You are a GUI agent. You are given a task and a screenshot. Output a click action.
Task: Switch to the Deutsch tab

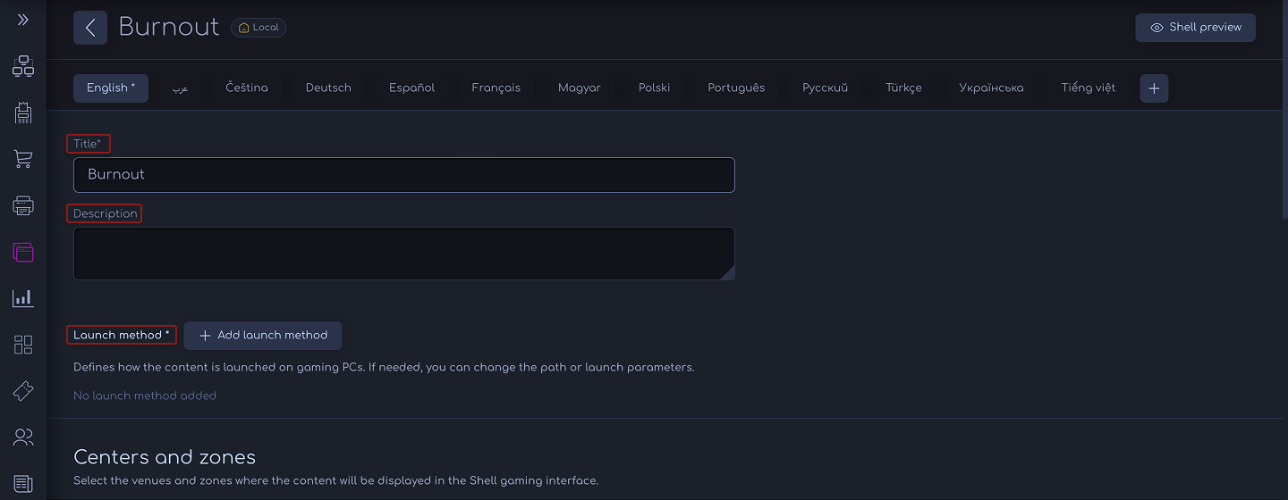(328, 88)
